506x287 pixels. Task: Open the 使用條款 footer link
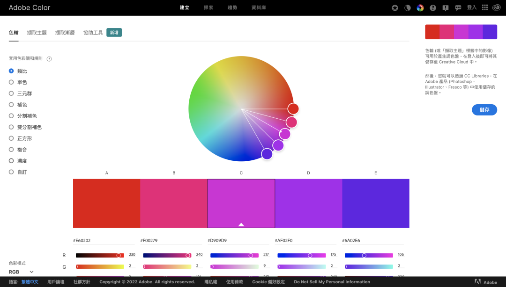235,282
